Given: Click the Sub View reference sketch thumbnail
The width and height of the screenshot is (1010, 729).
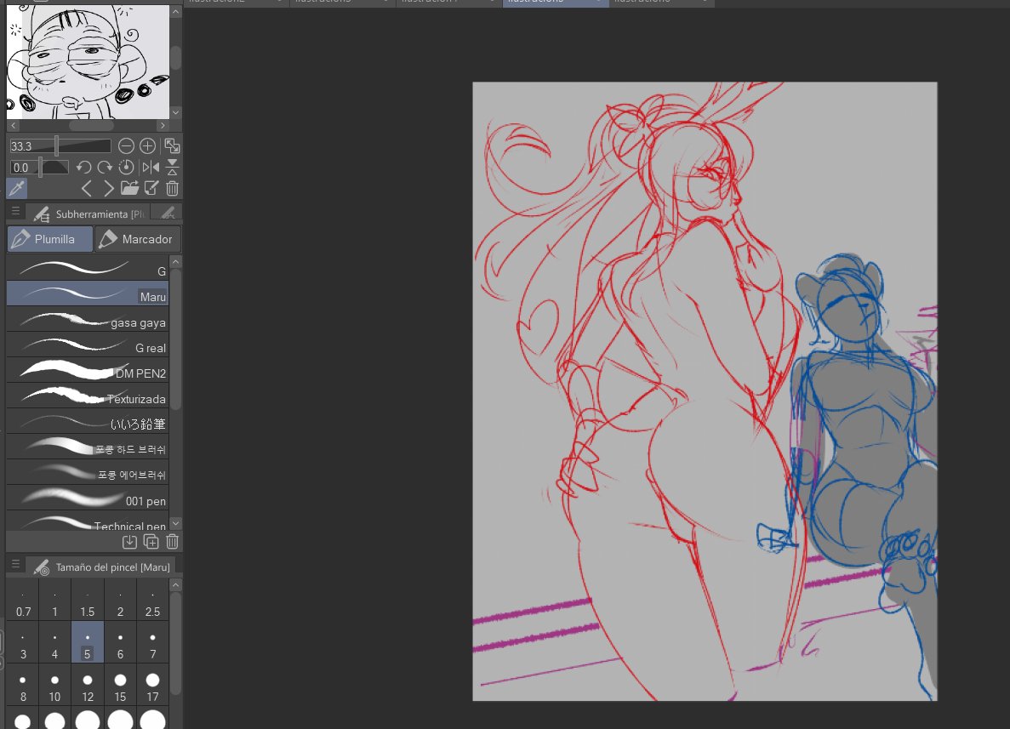Looking at the screenshot, I should coord(88,62).
